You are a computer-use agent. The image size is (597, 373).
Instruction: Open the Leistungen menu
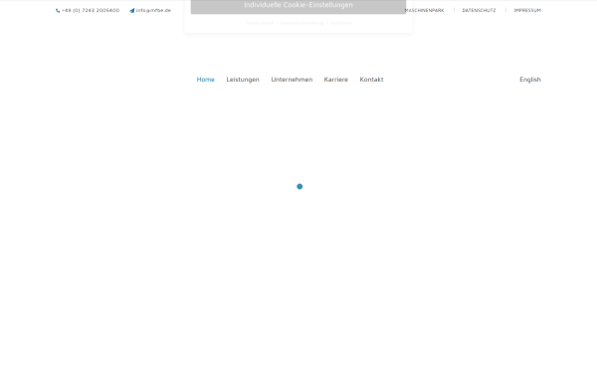coord(243,80)
